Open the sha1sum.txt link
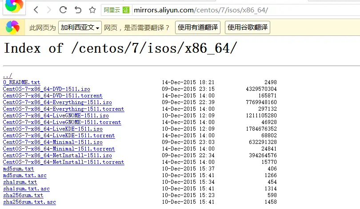 point(20,182)
